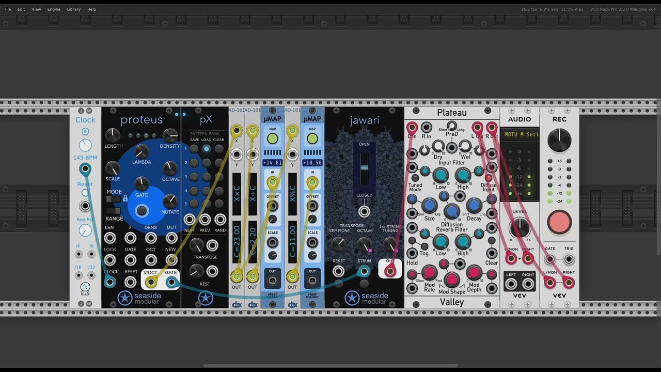Click seaside modular logo on Proteus
The width and height of the screenshot is (661, 372).
tap(139, 298)
